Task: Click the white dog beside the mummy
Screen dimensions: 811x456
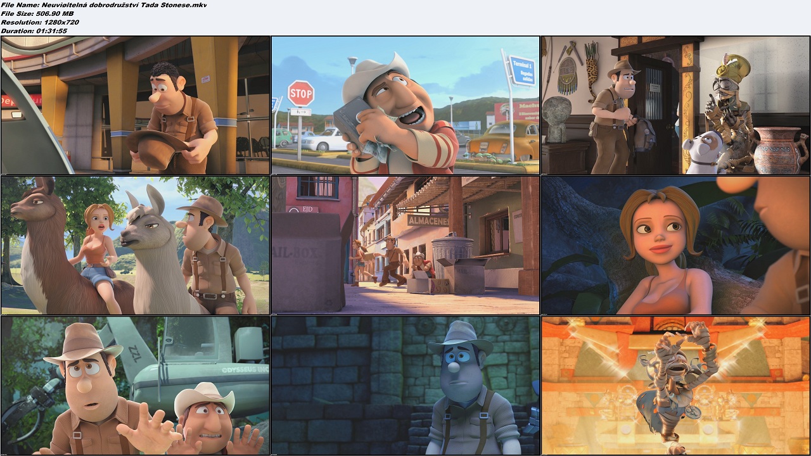Action: [701, 153]
